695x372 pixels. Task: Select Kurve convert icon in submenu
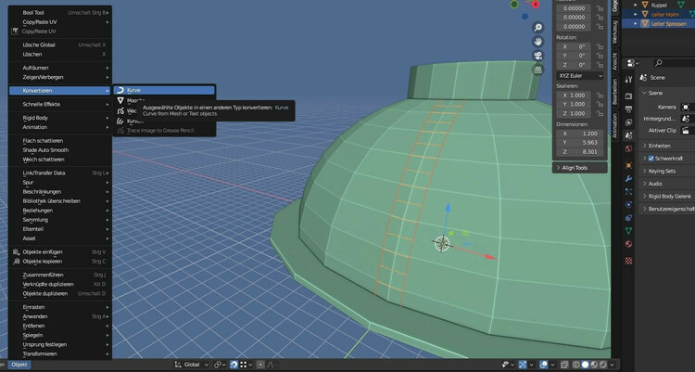(x=120, y=90)
